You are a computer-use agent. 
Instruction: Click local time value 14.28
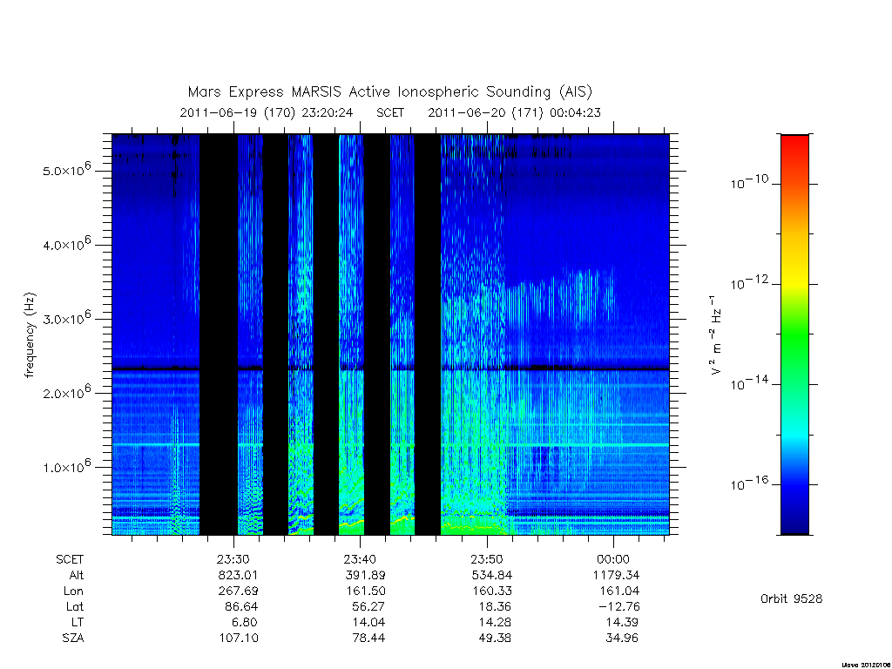496,622
